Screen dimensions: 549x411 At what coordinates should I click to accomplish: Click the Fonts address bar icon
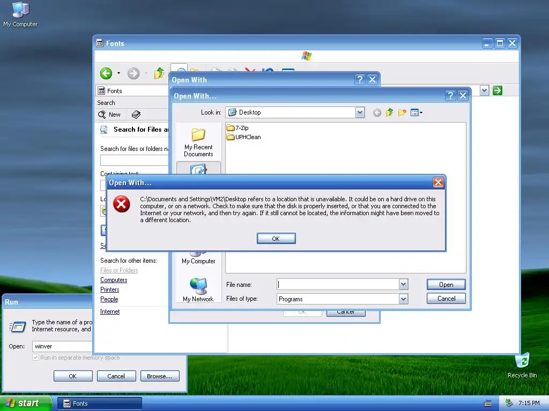click(x=101, y=91)
